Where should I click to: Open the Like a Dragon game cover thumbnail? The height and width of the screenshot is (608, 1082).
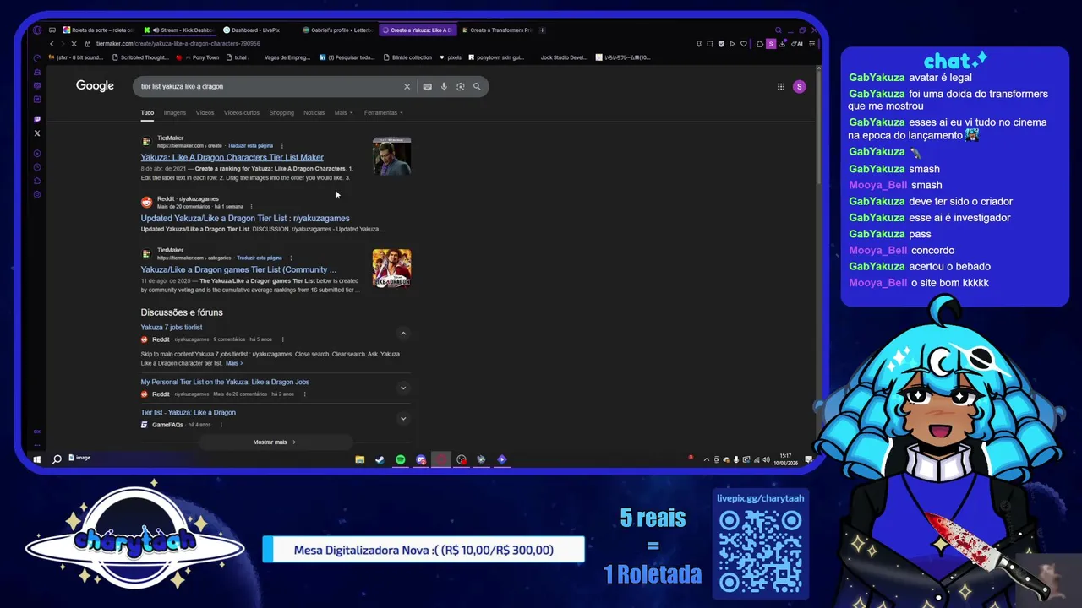[391, 268]
